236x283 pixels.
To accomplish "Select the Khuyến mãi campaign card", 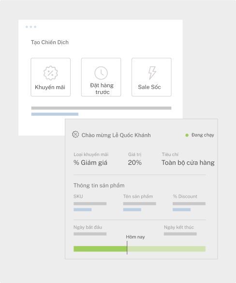I will click(x=51, y=77).
